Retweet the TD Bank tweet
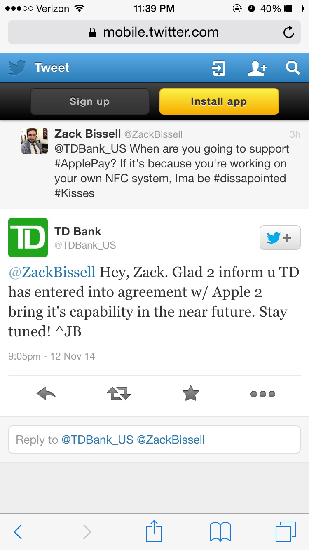 (119, 394)
